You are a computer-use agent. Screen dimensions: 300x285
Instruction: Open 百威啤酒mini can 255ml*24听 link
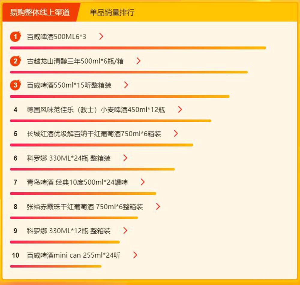pos(73,255)
